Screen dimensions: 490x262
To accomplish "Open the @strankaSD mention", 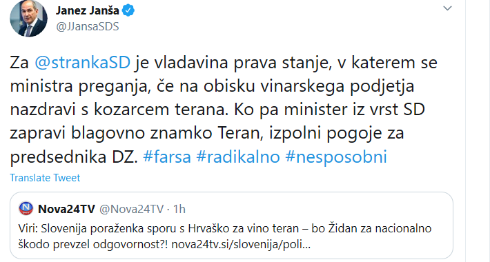I will [x=83, y=63].
